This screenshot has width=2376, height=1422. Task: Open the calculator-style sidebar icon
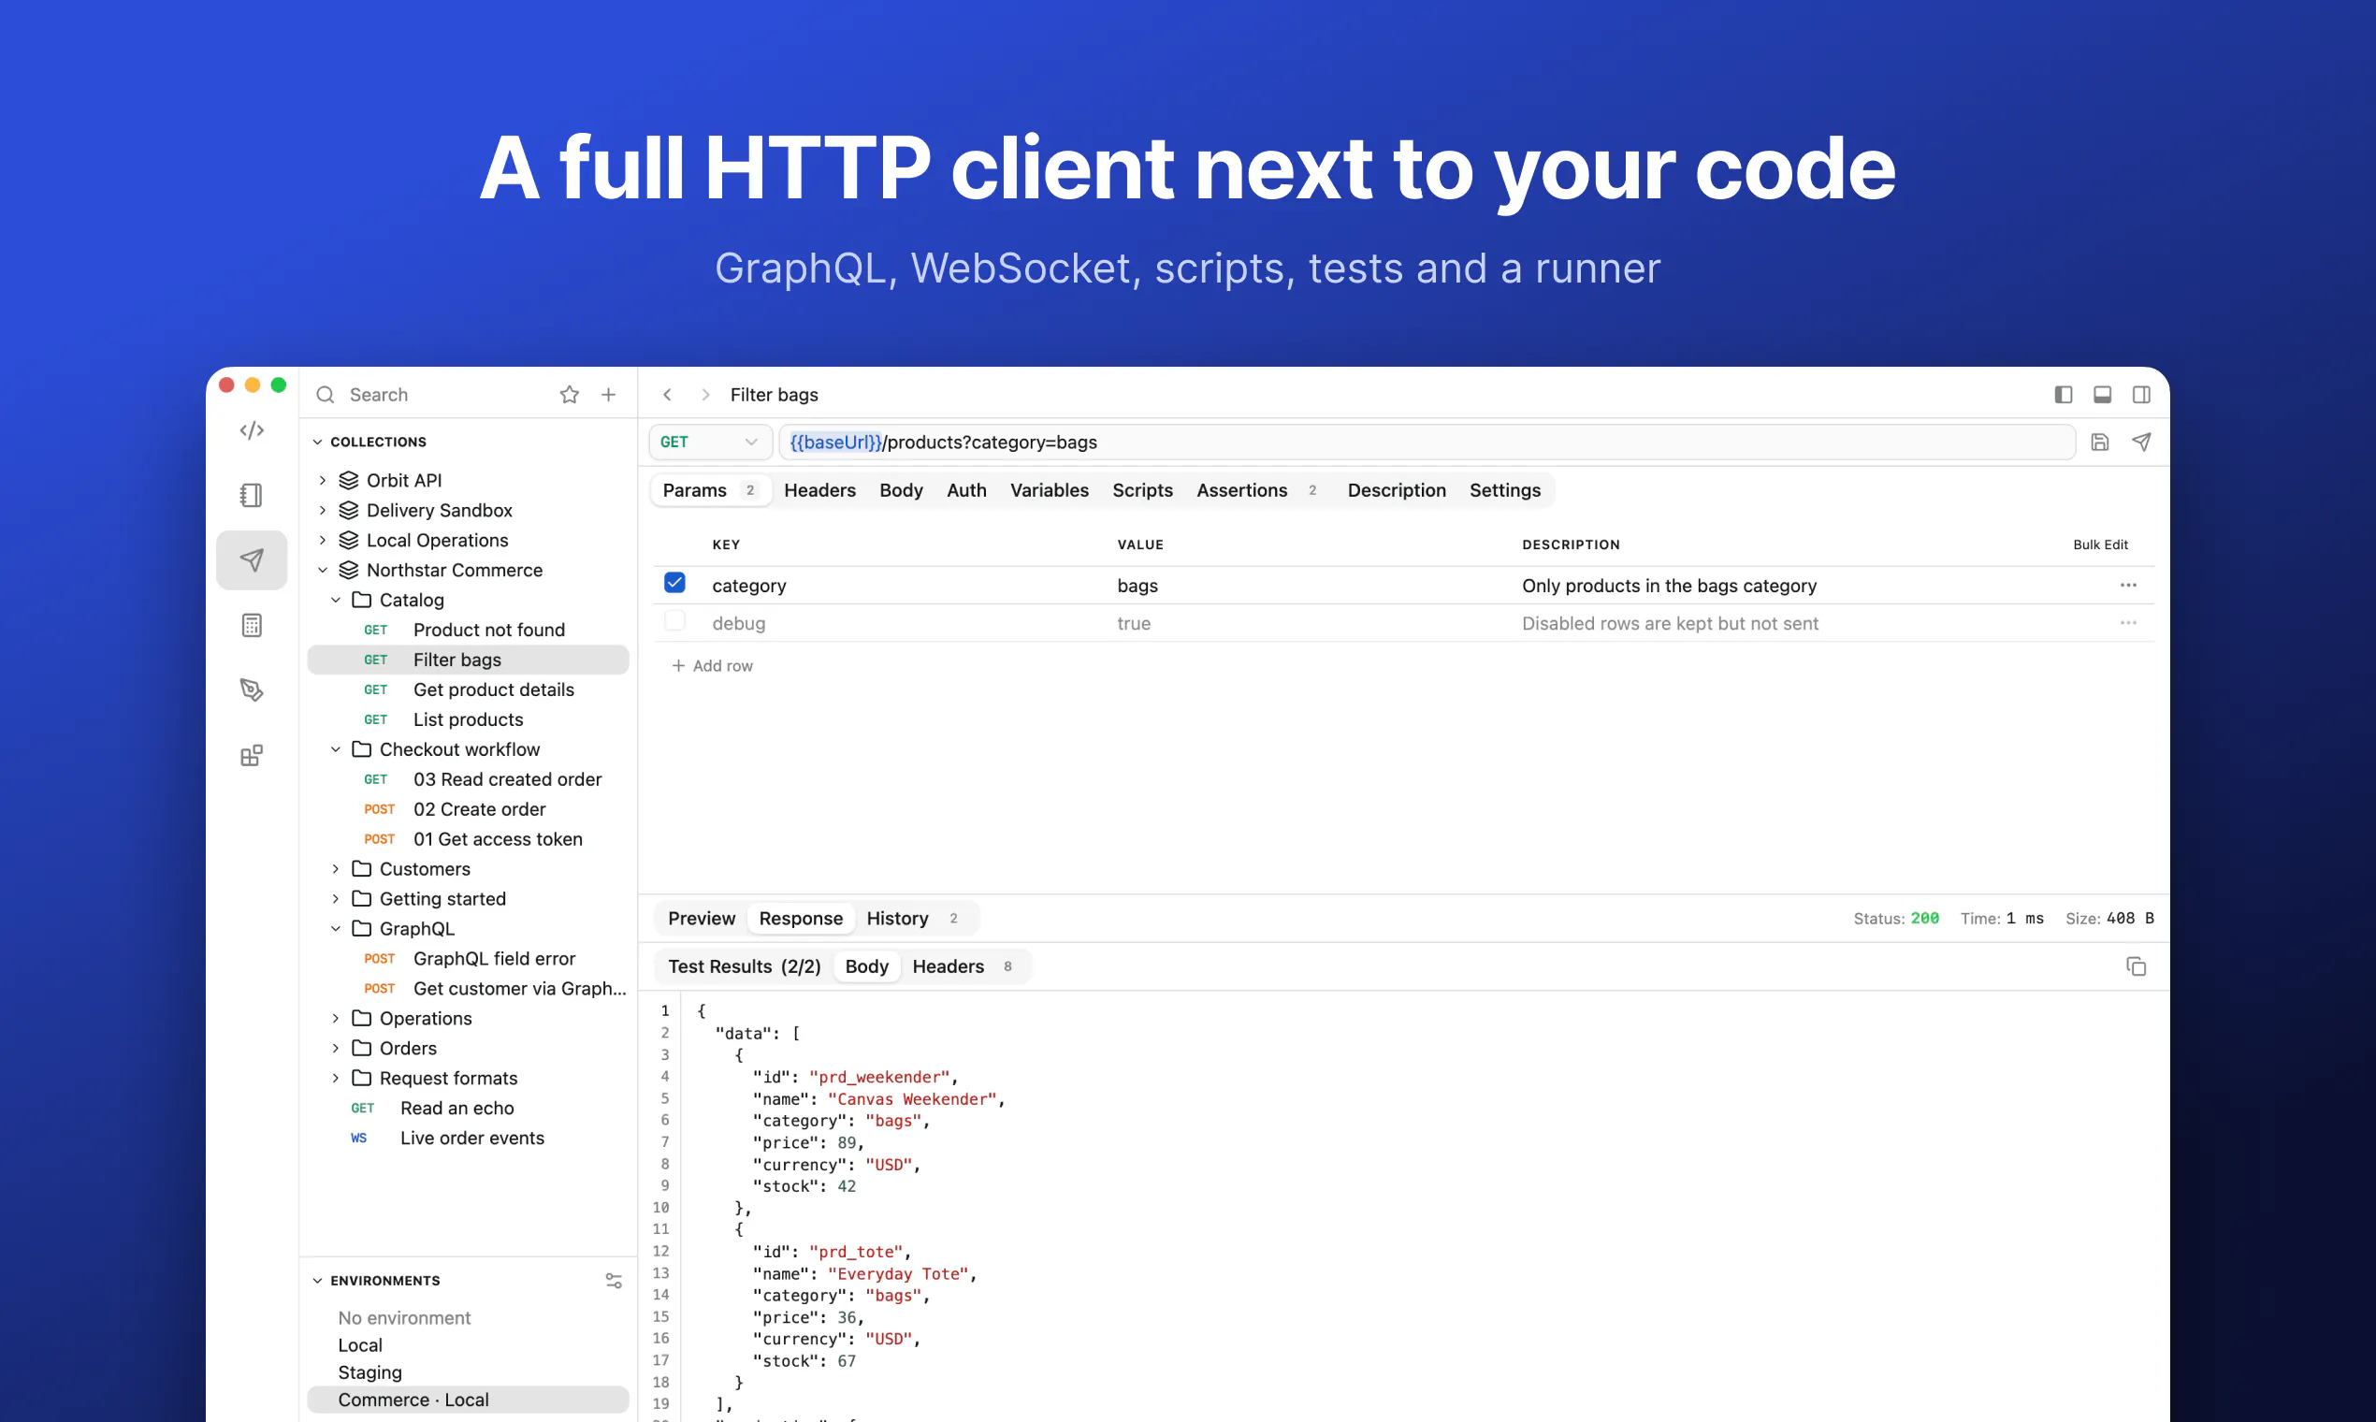pyautogui.click(x=252, y=625)
